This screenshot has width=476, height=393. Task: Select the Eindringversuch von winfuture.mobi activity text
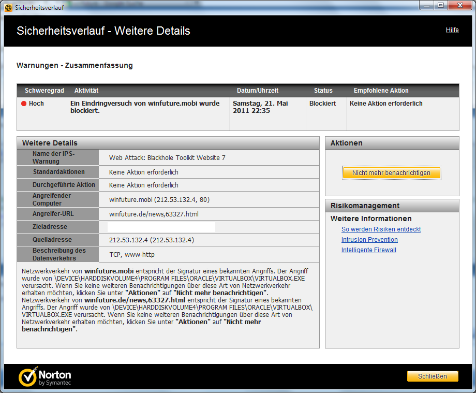coord(145,107)
